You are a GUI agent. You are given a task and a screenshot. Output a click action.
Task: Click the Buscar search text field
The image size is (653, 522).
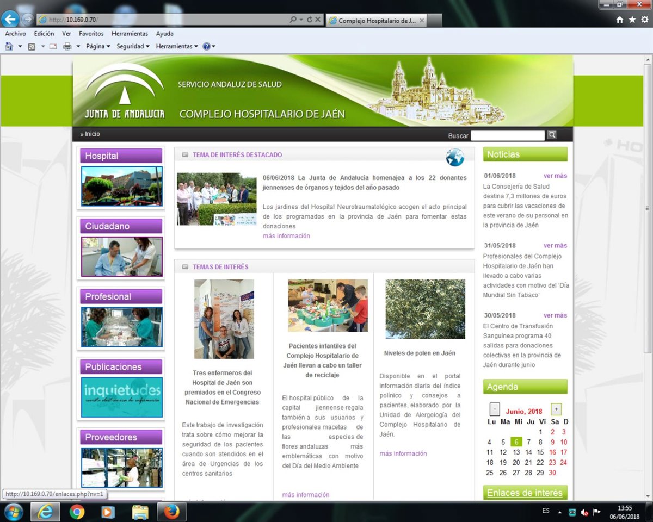tap(507, 135)
